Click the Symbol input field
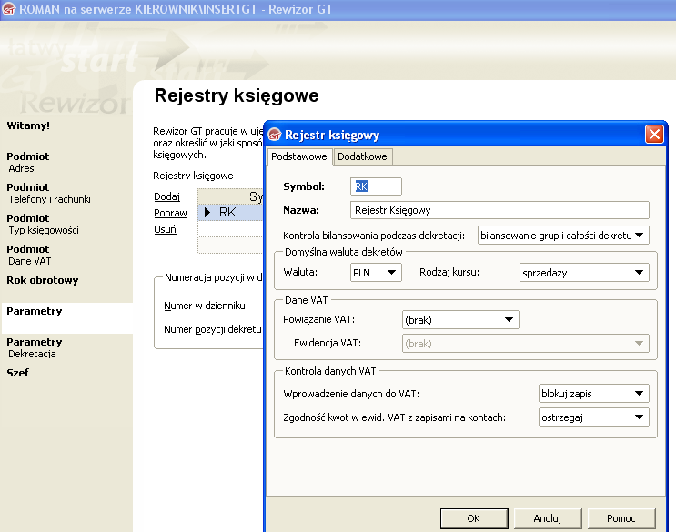 click(376, 186)
